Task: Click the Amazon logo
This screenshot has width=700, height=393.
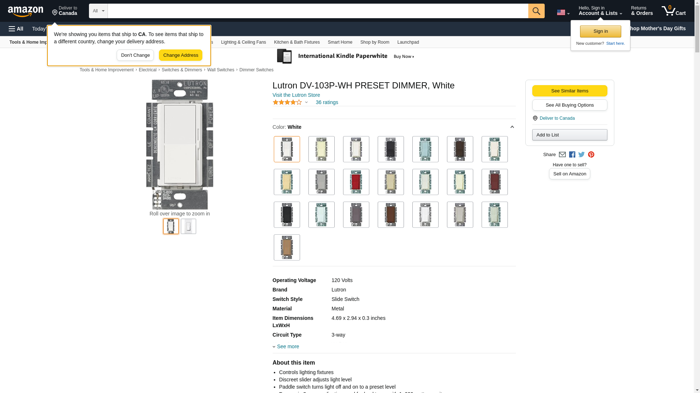Action: pyautogui.click(x=26, y=12)
